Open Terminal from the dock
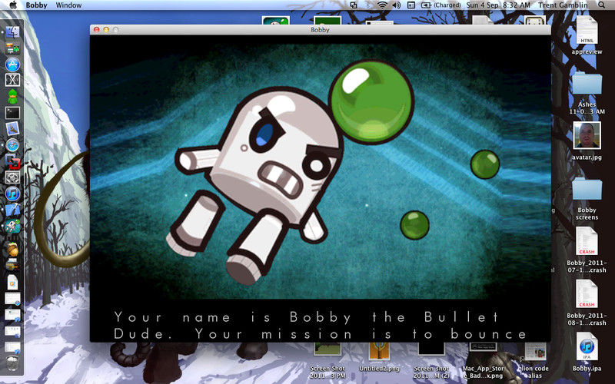The width and height of the screenshot is (615, 384). (12, 112)
